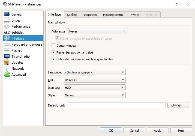The width and height of the screenshot is (195, 136).
Task: Click the Drives disc drive icon
Action: tap(7, 20)
